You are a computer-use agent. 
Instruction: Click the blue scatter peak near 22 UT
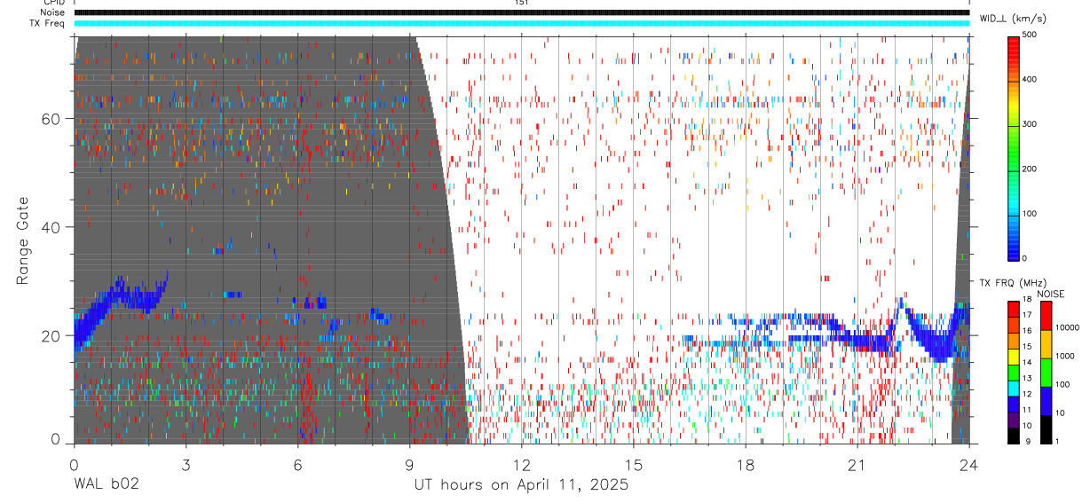pos(902,306)
